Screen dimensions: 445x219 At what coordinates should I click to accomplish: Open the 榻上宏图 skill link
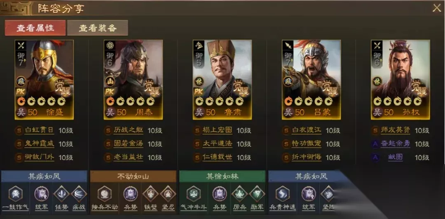coord(218,130)
